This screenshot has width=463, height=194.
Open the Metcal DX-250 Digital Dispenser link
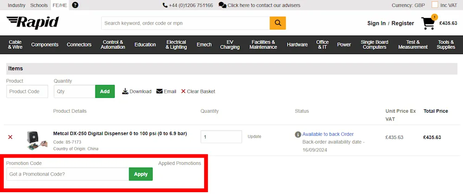click(x=120, y=133)
